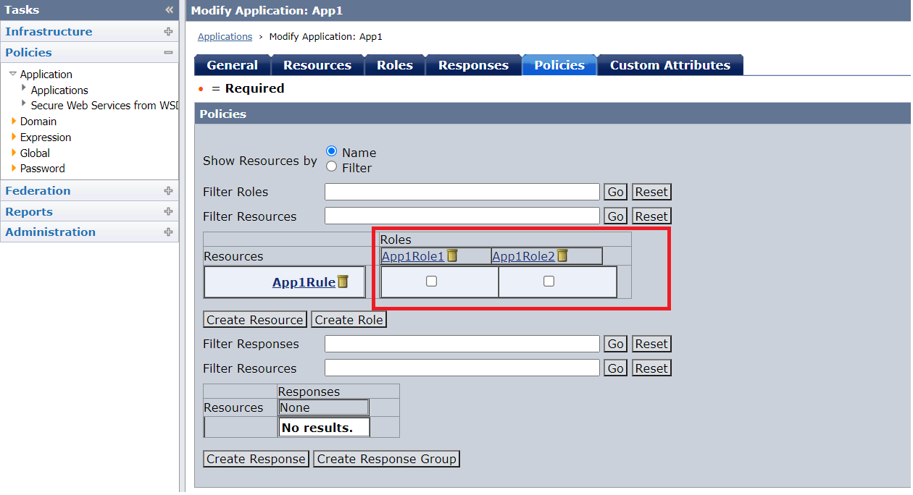Collapse the Tasks panel with double-arrow icon
Viewport: 913px width, 495px height.
169,10
